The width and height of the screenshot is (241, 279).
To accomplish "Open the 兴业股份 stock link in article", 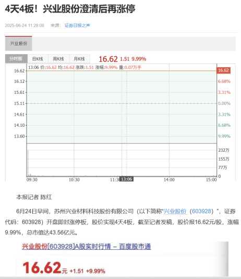I will (175, 211).
